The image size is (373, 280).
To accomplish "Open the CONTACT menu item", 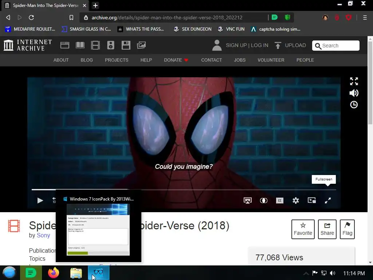I will (x=212, y=60).
